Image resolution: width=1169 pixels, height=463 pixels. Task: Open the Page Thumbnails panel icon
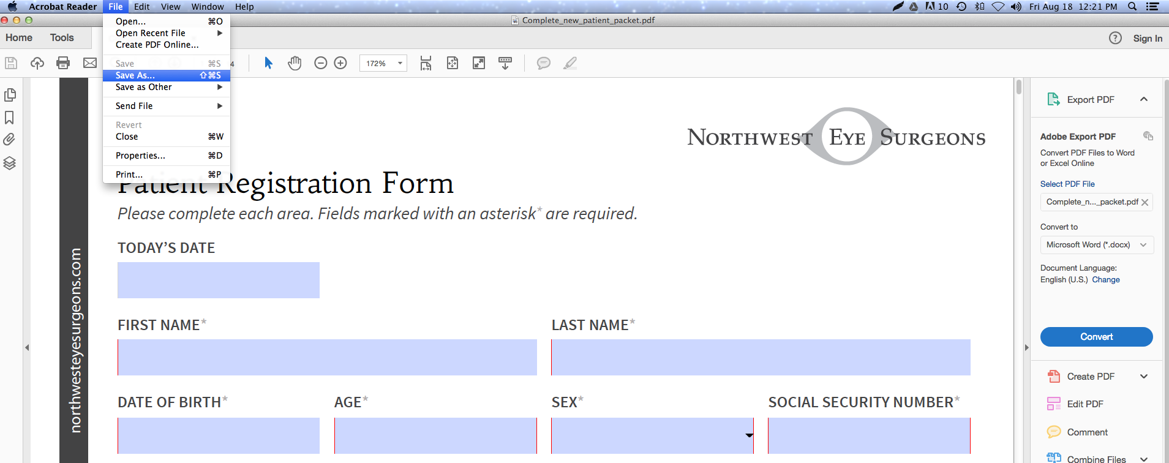[10, 95]
